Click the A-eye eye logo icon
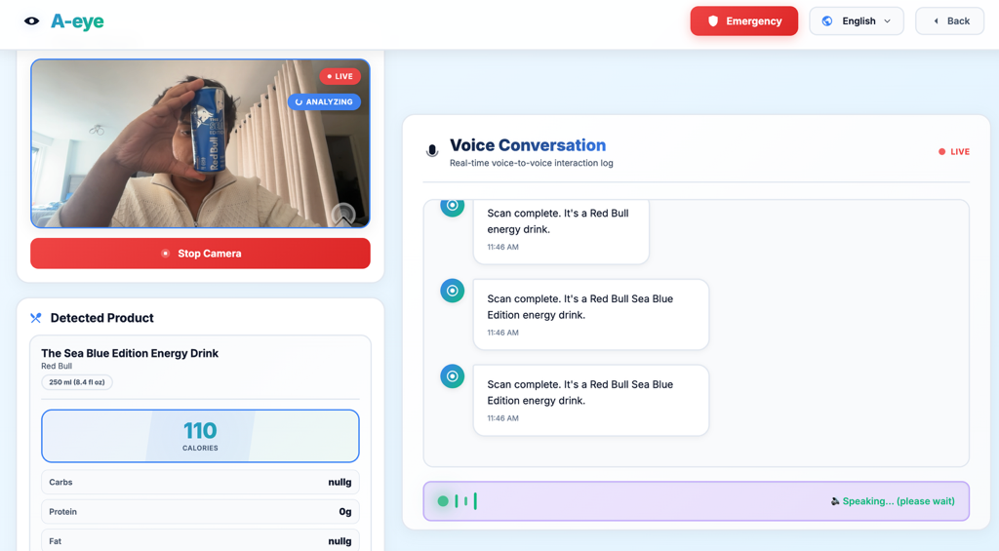The image size is (999, 551). pyautogui.click(x=31, y=21)
